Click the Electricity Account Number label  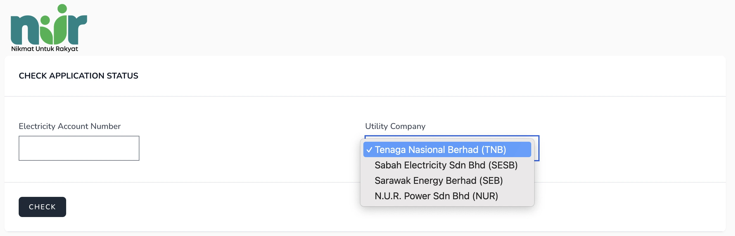point(70,126)
